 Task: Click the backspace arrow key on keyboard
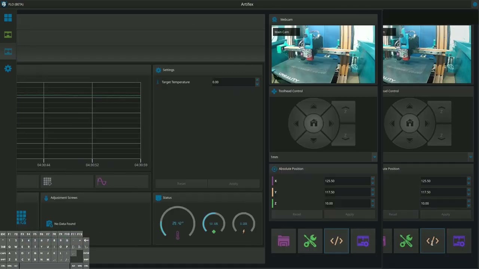86,241
